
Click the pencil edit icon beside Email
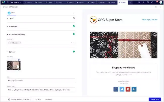click(73, 13)
